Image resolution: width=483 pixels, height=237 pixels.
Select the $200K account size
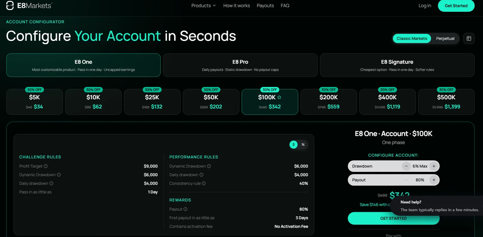(329, 102)
